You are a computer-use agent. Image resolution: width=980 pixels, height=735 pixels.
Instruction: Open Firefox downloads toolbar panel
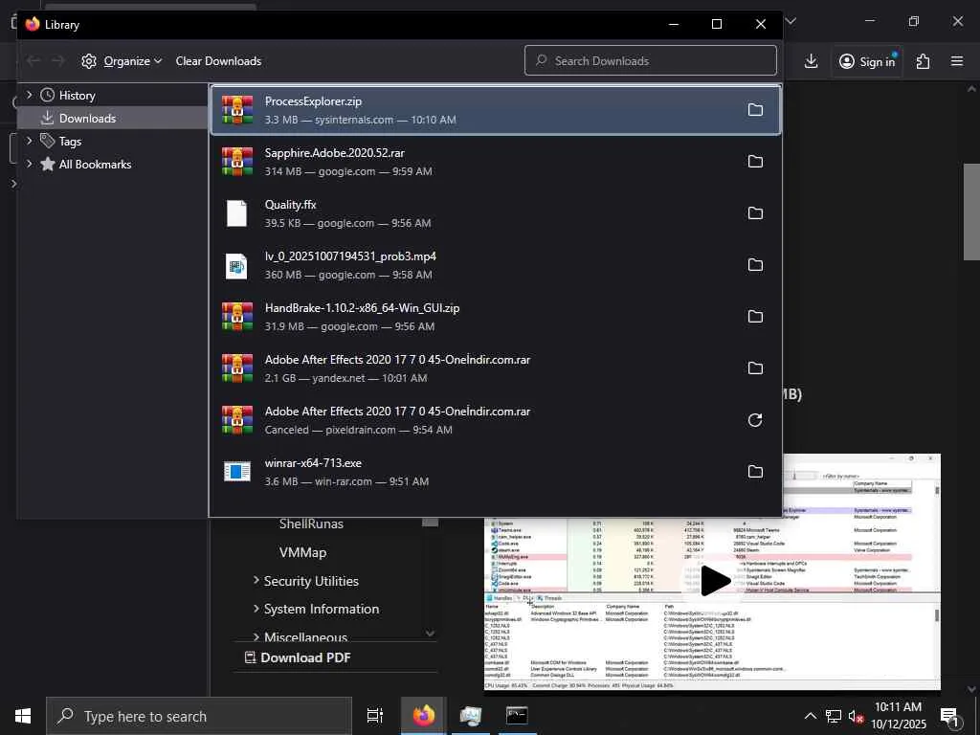[x=811, y=61]
